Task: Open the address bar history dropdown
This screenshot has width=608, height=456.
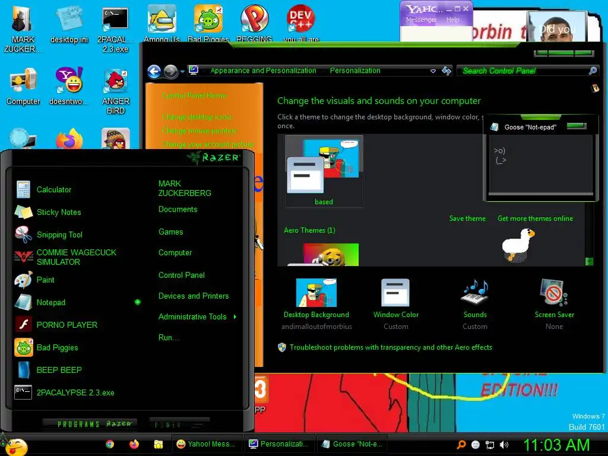Action: tap(433, 71)
